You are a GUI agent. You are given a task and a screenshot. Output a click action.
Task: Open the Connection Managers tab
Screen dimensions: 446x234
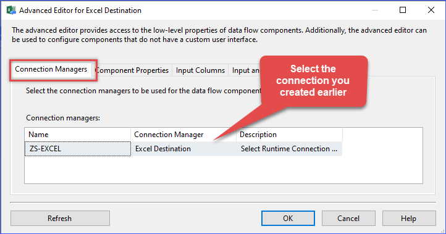coord(51,69)
